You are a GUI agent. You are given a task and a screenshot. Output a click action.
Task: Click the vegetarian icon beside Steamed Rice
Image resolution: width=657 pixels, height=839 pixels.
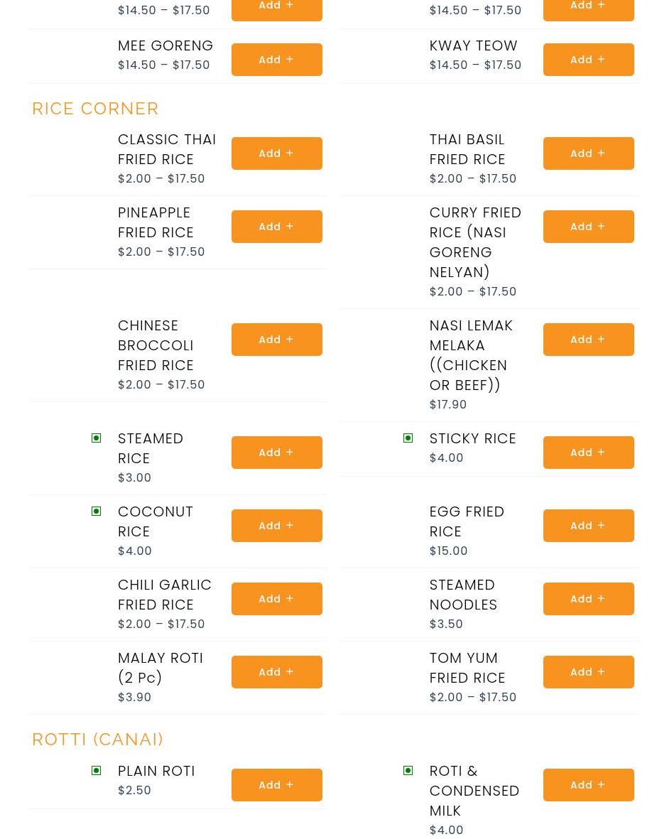pyautogui.click(x=97, y=438)
